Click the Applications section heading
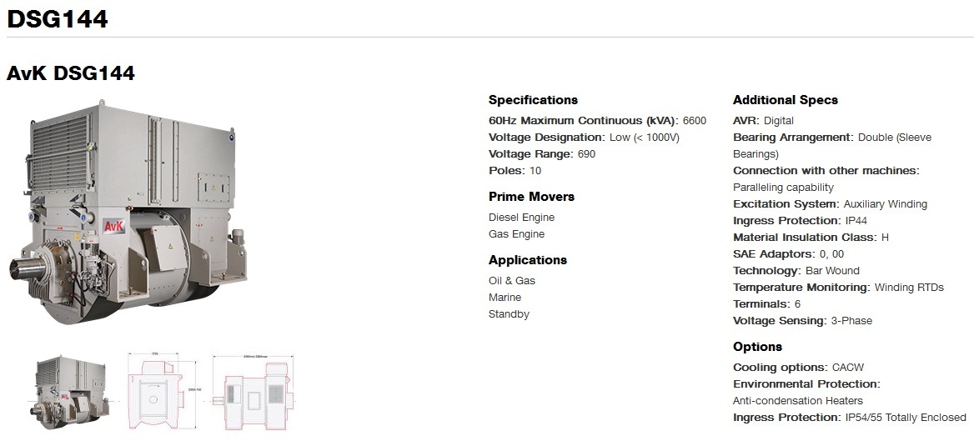Screen dimensions: 974x446 (527, 260)
